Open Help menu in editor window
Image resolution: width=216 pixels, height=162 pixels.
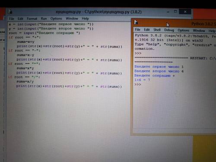tap(85, 19)
